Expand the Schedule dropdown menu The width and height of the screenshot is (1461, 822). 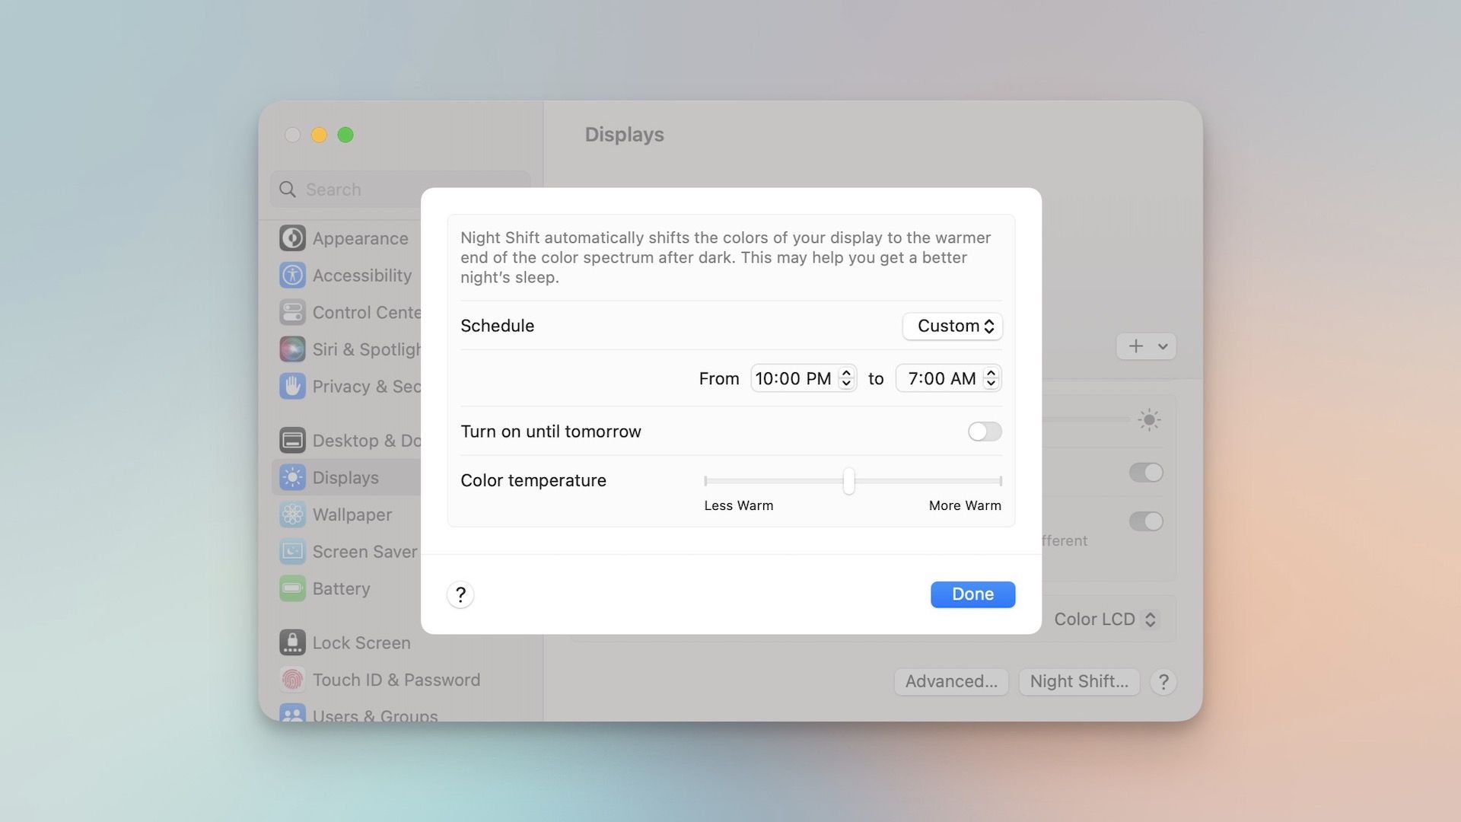(x=951, y=325)
